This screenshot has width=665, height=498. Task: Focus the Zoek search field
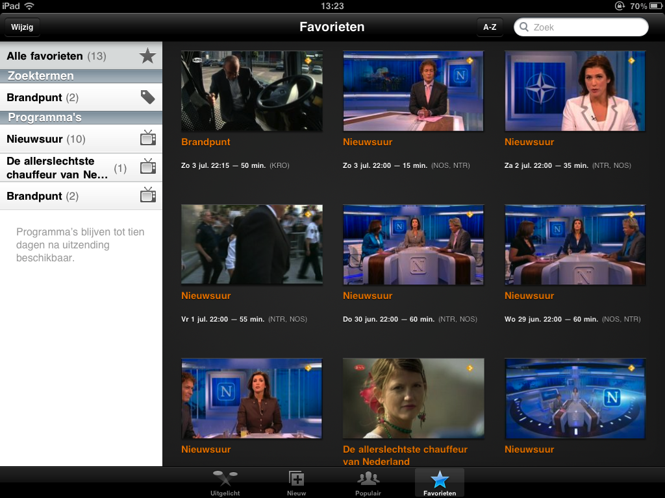click(x=581, y=27)
